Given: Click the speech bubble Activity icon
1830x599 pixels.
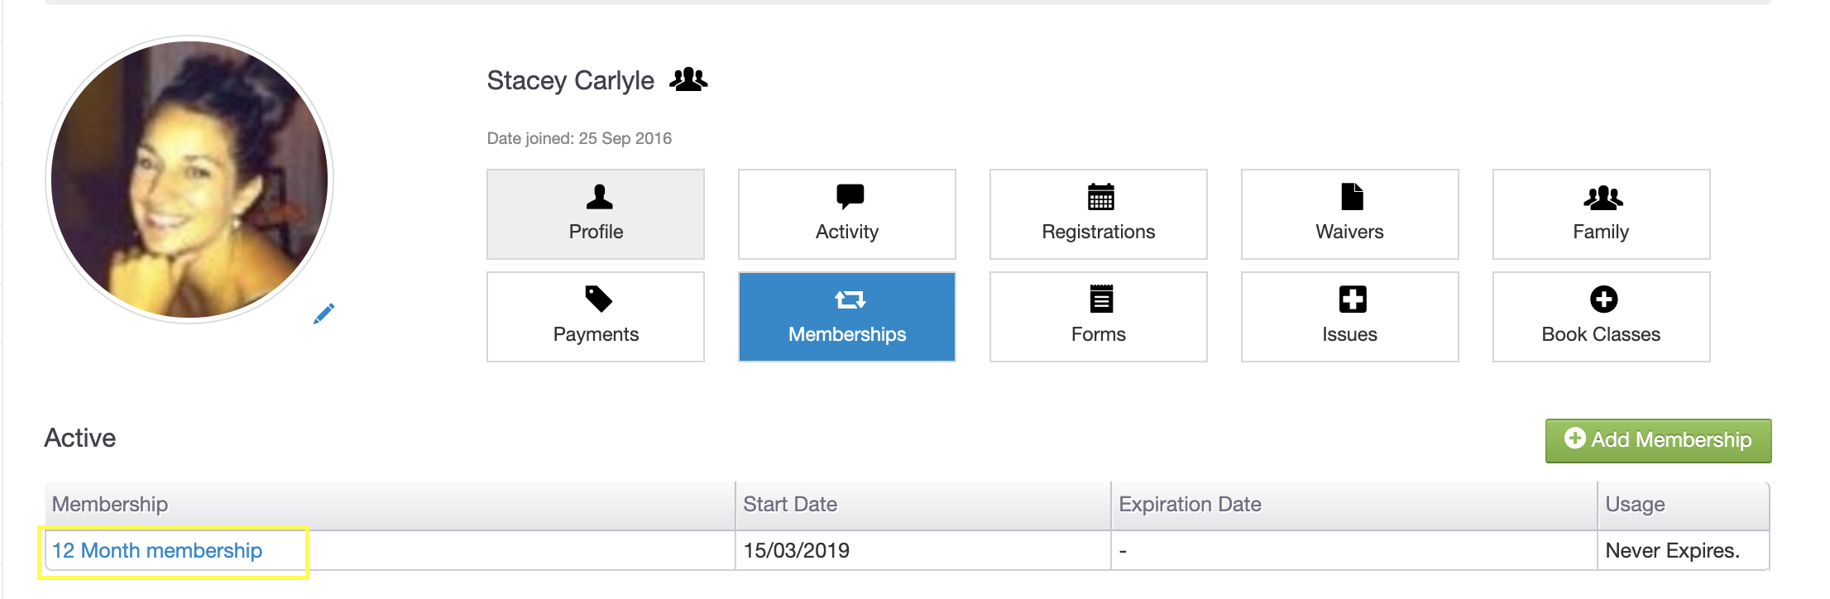Looking at the screenshot, I should point(850,197).
